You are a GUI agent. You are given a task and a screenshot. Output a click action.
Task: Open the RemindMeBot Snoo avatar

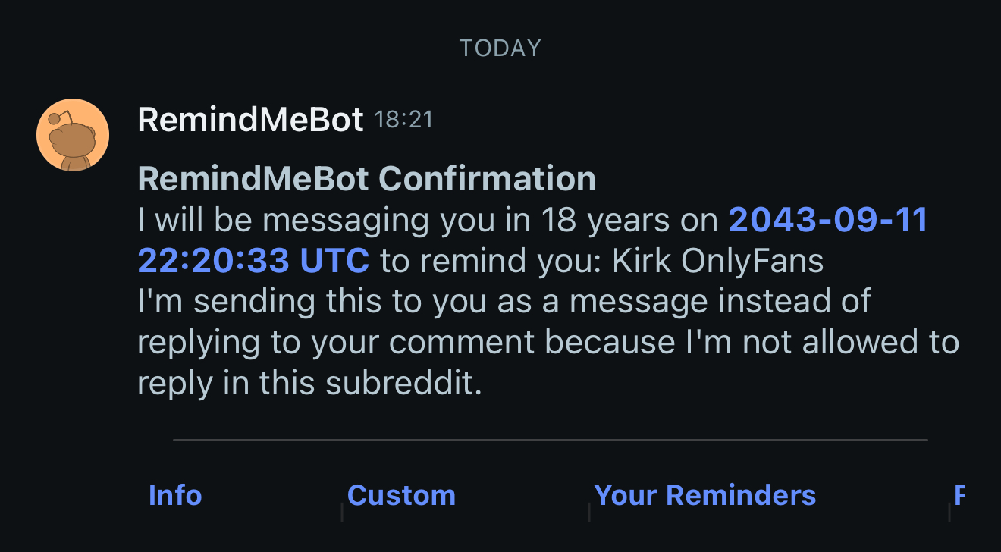pos(73,135)
